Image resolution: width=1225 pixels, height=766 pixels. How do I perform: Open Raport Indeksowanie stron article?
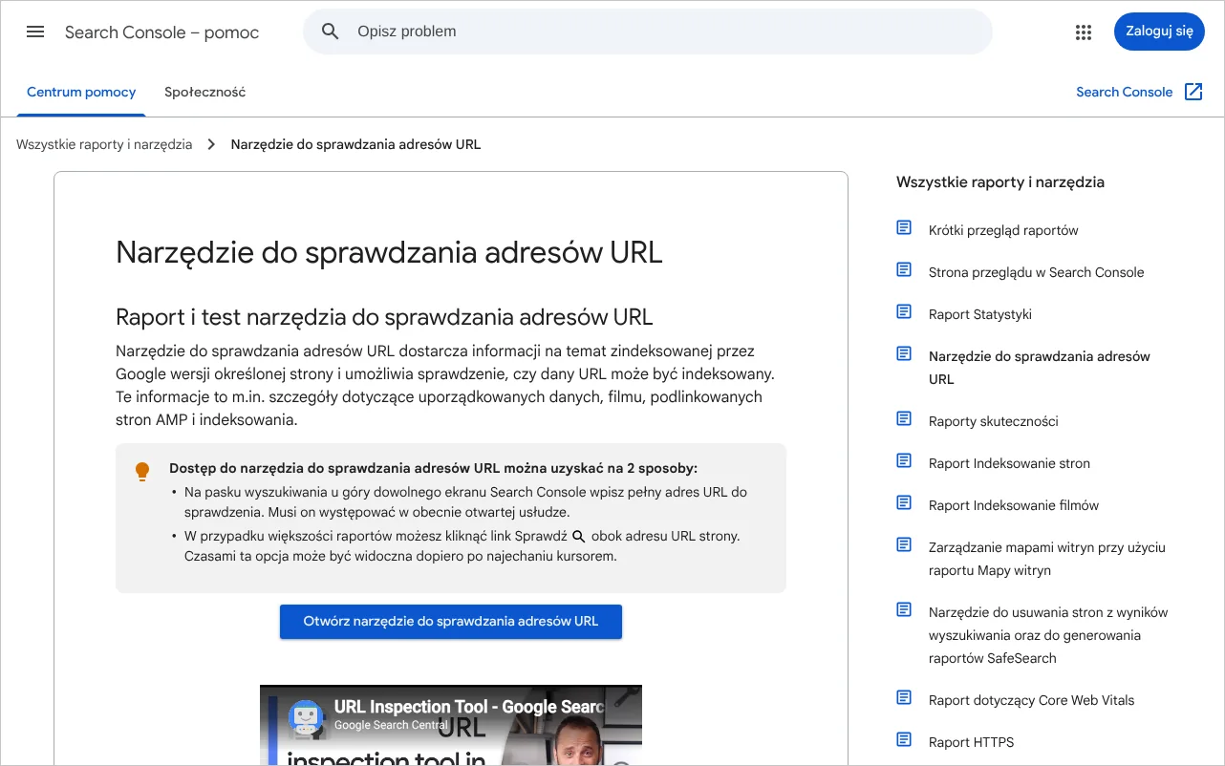click(1009, 463)
